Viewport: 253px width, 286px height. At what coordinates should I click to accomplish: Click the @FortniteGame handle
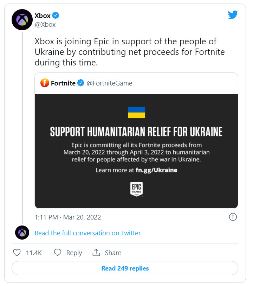pos(109,83)
